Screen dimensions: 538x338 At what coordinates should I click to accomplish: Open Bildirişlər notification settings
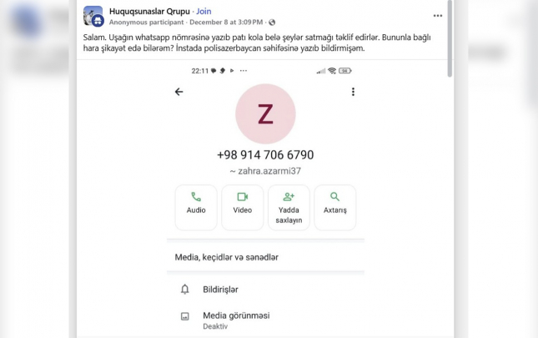tap(265, 290)
